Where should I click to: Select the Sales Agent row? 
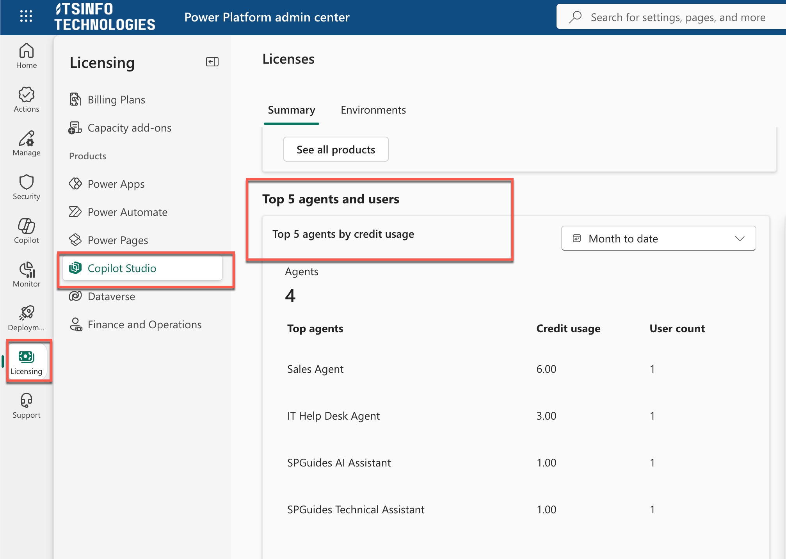coord(516,369)
